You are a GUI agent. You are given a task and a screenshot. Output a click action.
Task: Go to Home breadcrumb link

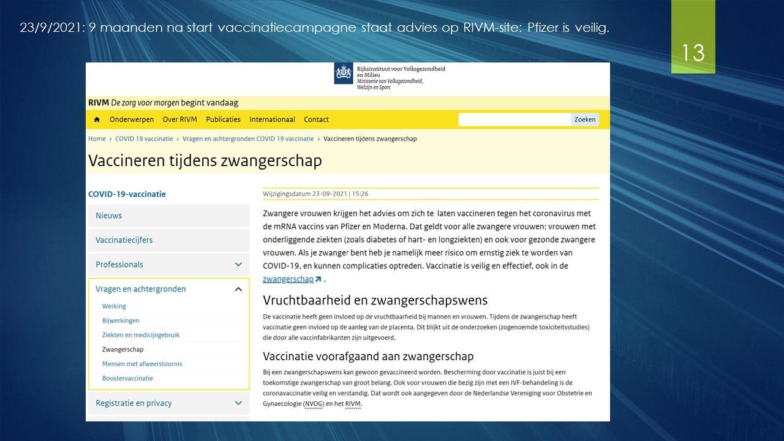pos(97,139)
